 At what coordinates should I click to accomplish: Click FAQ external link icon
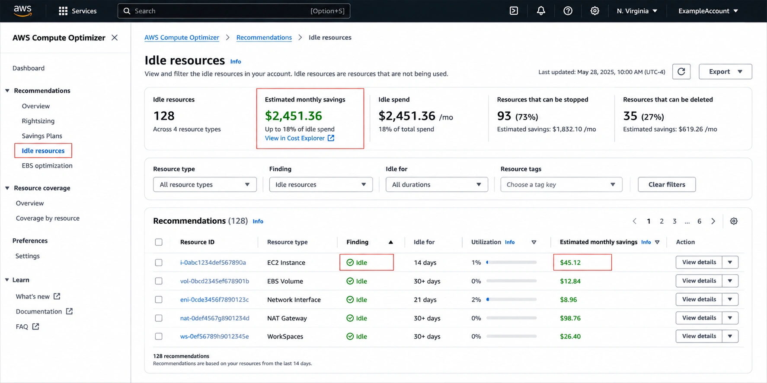(35, 326)
